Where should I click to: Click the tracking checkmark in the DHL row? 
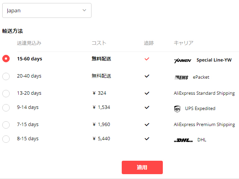[x=147, y=139]
